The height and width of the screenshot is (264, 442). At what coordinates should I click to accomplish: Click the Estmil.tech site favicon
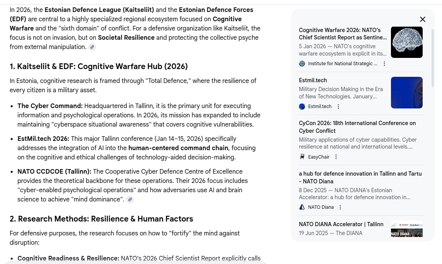click(x=302, y=107)
